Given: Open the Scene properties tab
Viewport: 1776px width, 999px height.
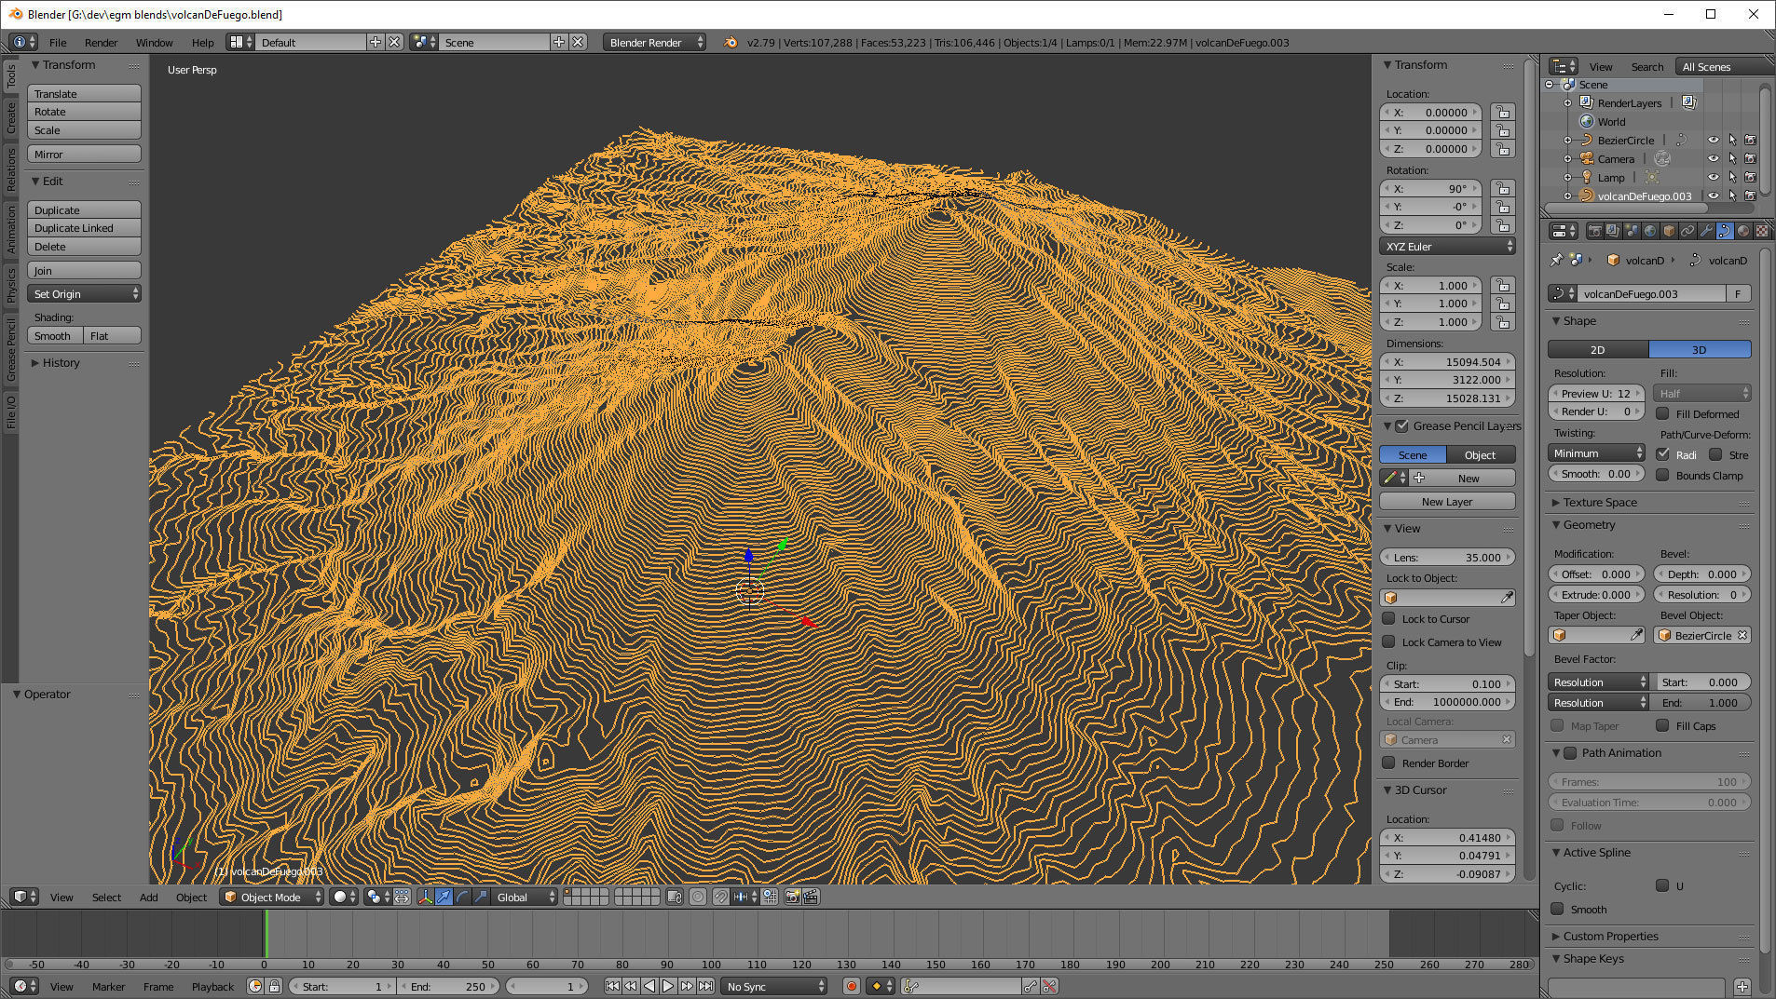Looking at the screenshot, I should (1632, 231).
